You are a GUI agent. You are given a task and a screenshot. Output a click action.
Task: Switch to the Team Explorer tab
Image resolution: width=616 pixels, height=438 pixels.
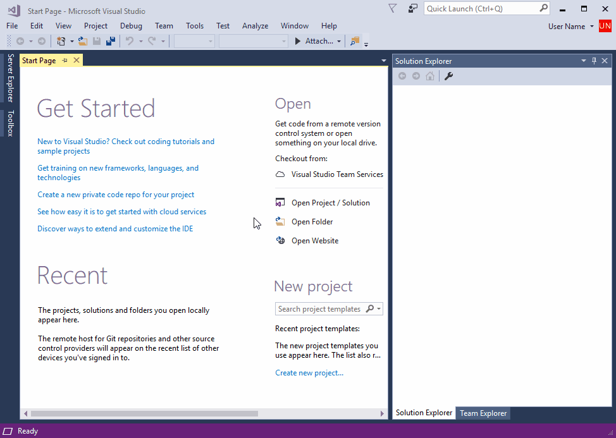point(483,413)
